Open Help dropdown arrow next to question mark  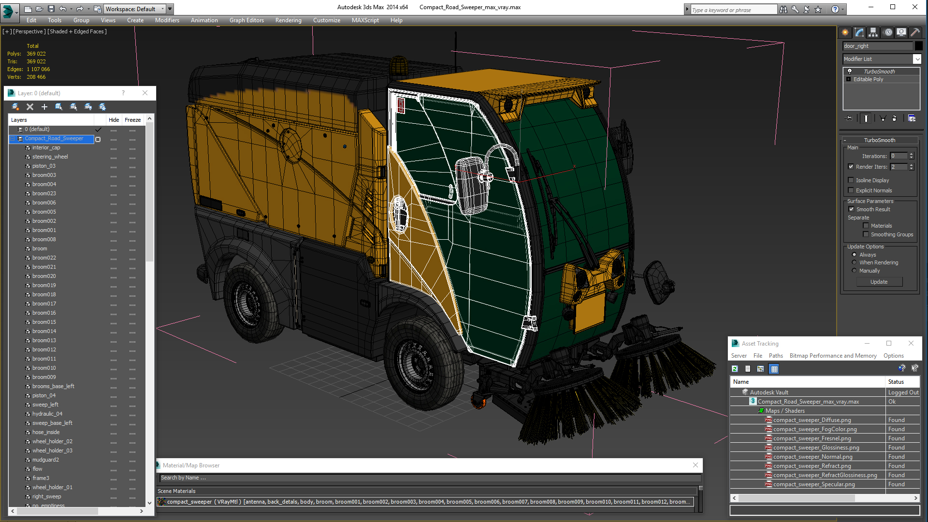(x=843, y=9)
